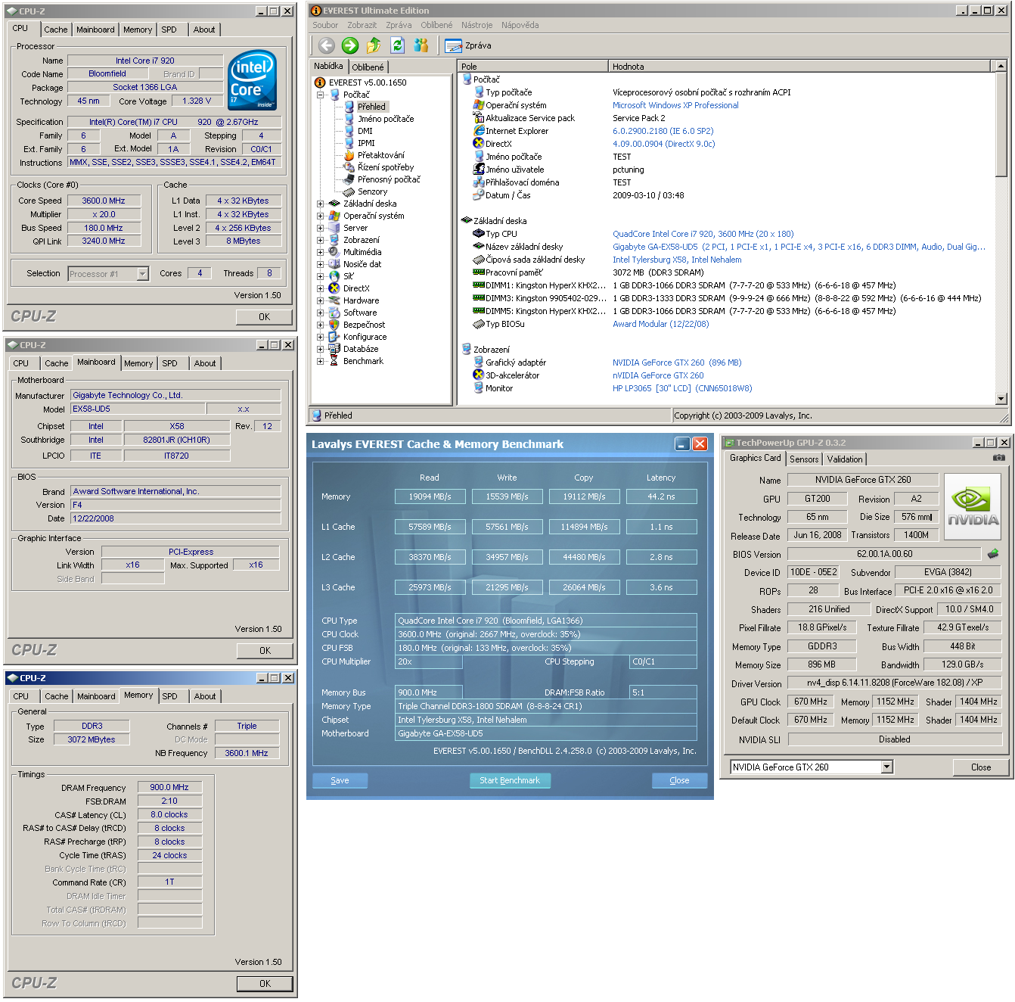
Task: Click the NVIDIA logo in GPU-Z
Action: click(x=973, y=507)
